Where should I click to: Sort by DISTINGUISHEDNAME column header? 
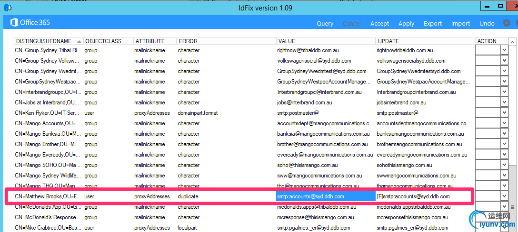[48, 41]
